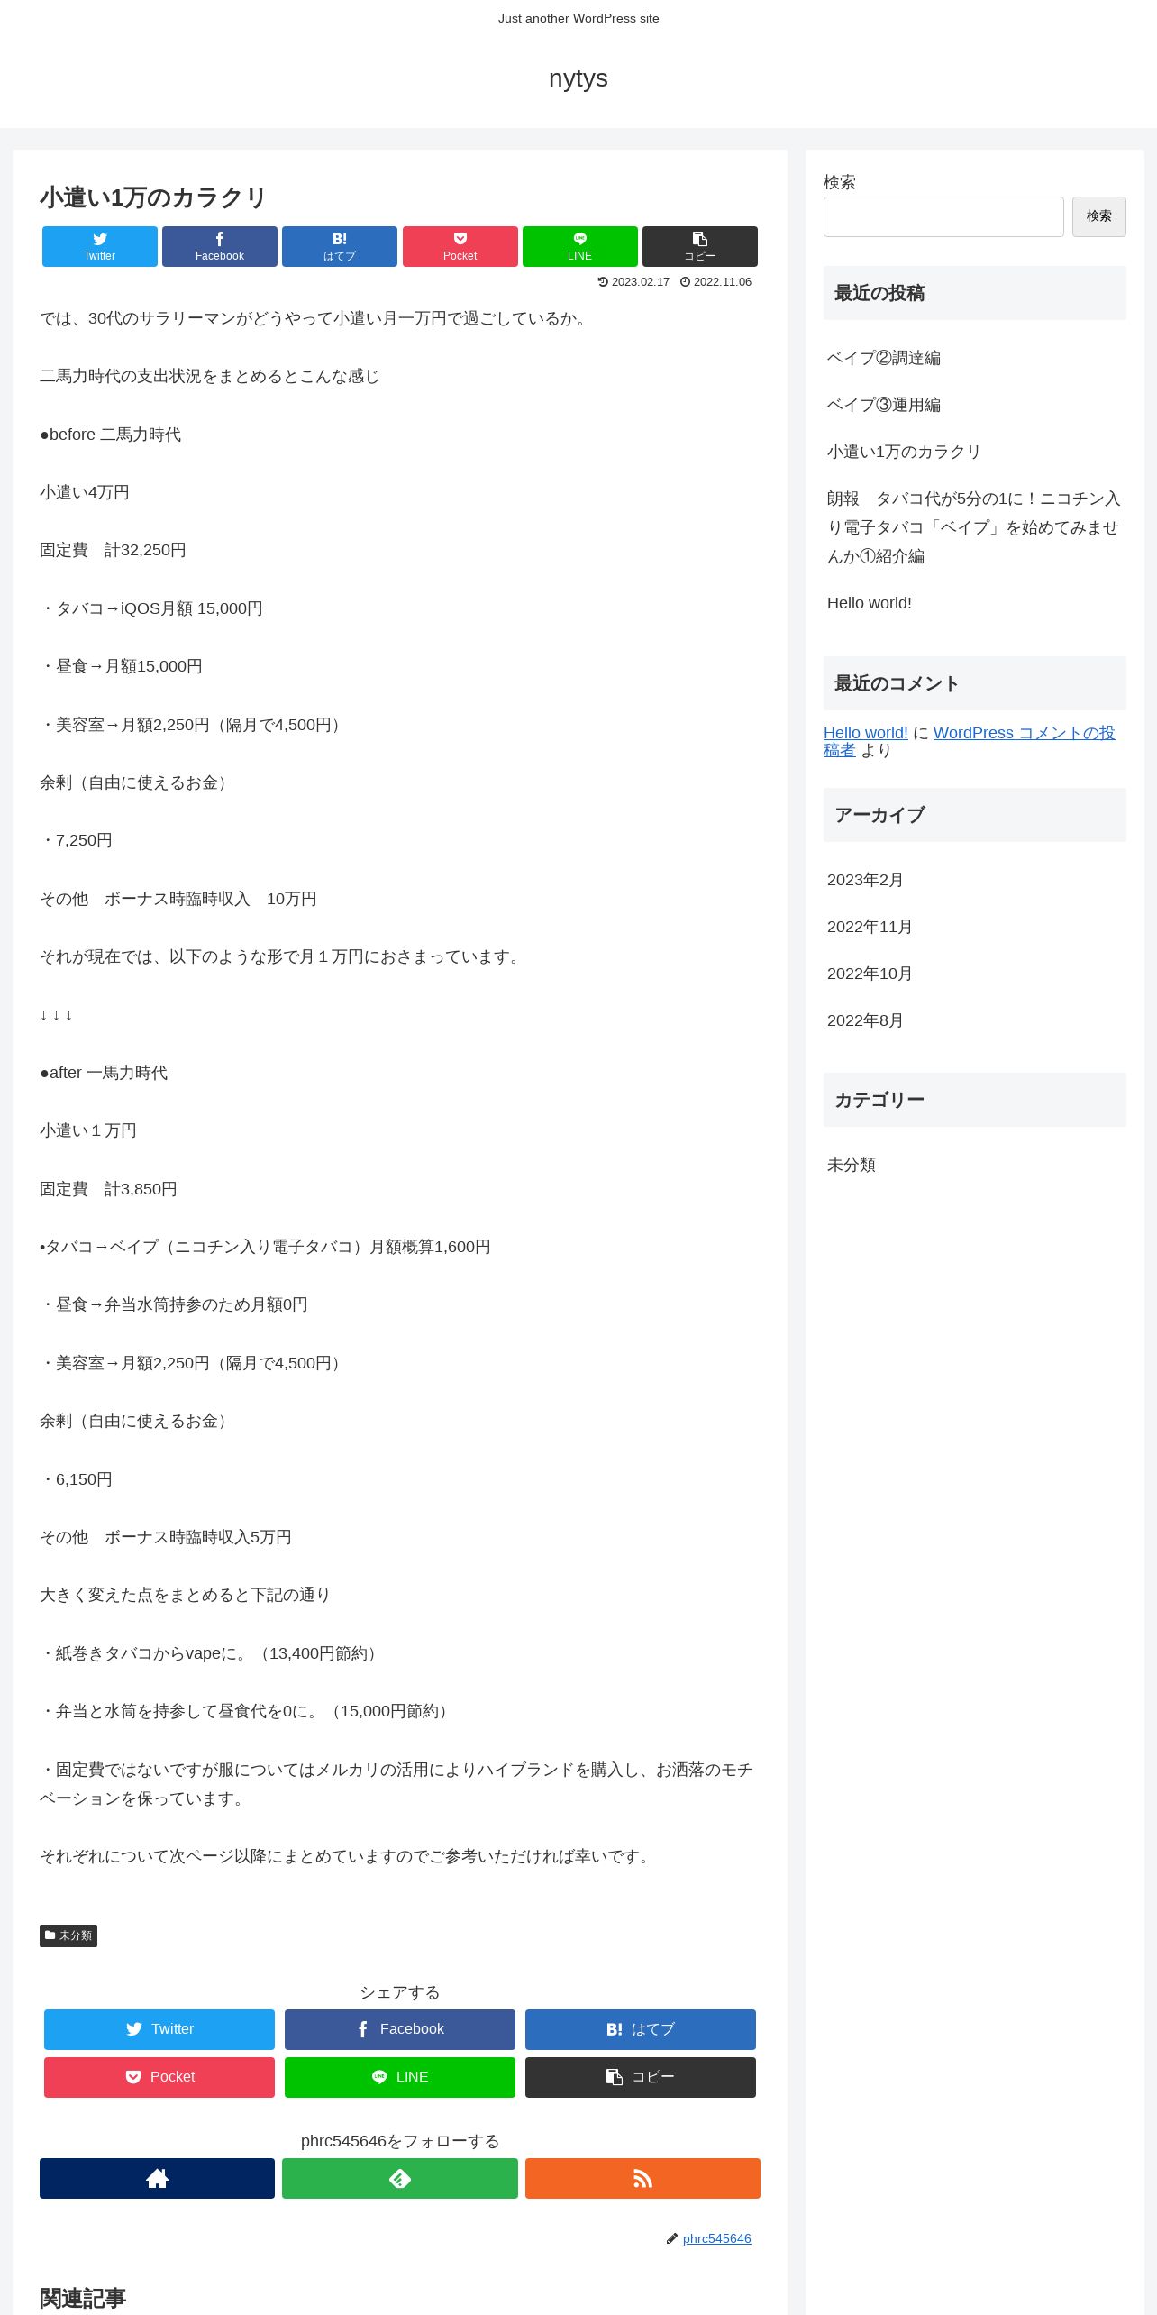This screenshot has height=2315, width=1157.
Task: Open the Hello world! comment link
Action: (x=866, y=733)
